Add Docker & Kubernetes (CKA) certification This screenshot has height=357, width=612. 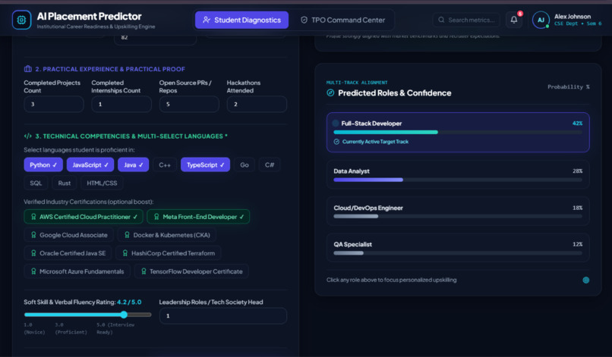tap(166, 235)
